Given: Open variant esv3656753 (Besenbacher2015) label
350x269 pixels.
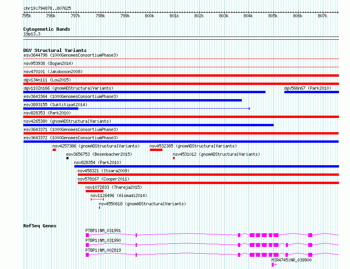Looking at the screenshot, I should tap(99, 154).
